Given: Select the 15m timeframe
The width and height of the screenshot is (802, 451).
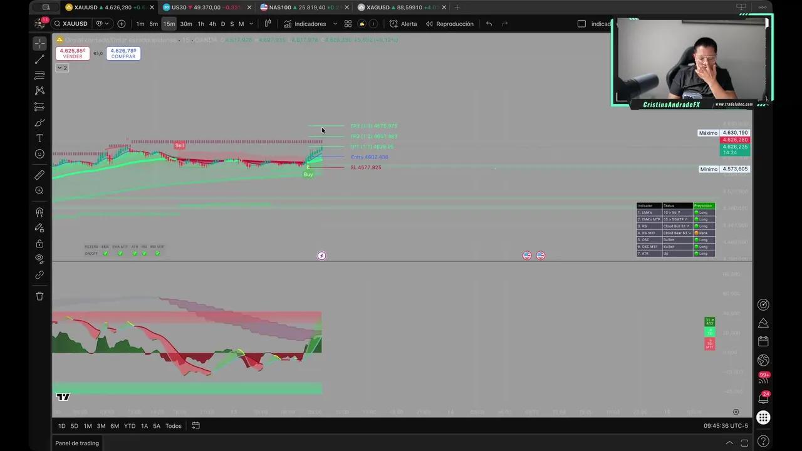Looking at the screenshot, I should click(x=169, y=24).
